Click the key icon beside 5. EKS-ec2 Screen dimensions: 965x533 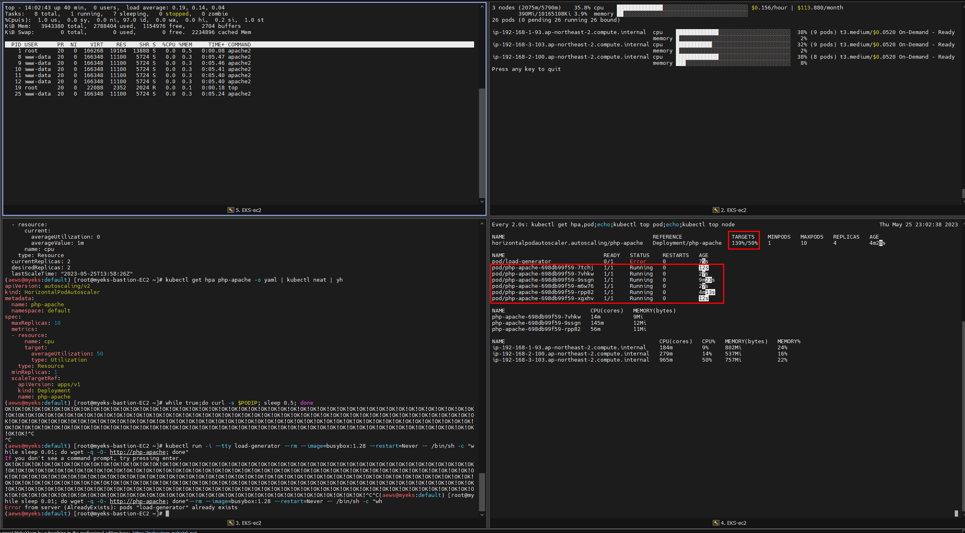(231, 210)
